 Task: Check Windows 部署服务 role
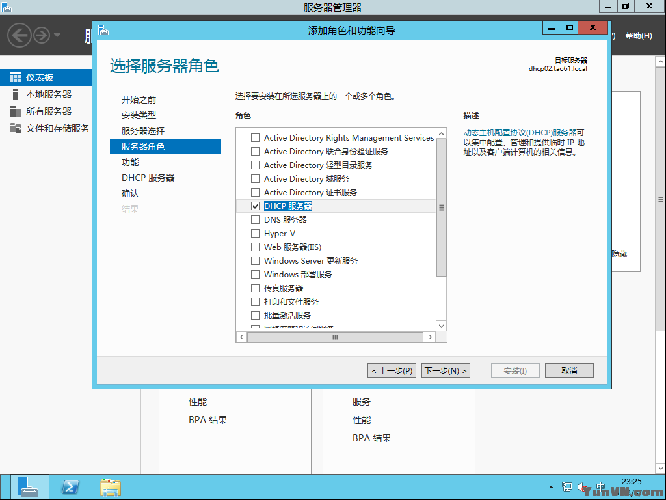pyautogui.click(x=255, y=274)
